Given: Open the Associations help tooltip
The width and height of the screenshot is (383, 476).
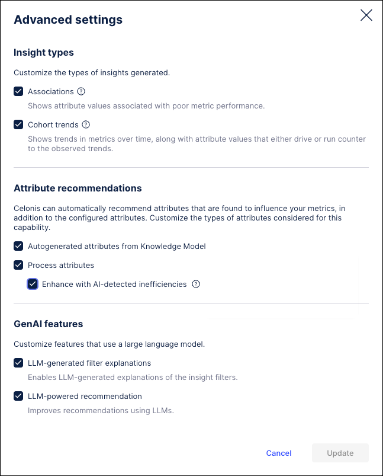Looking at the screenshot, I should click(81, 91).
